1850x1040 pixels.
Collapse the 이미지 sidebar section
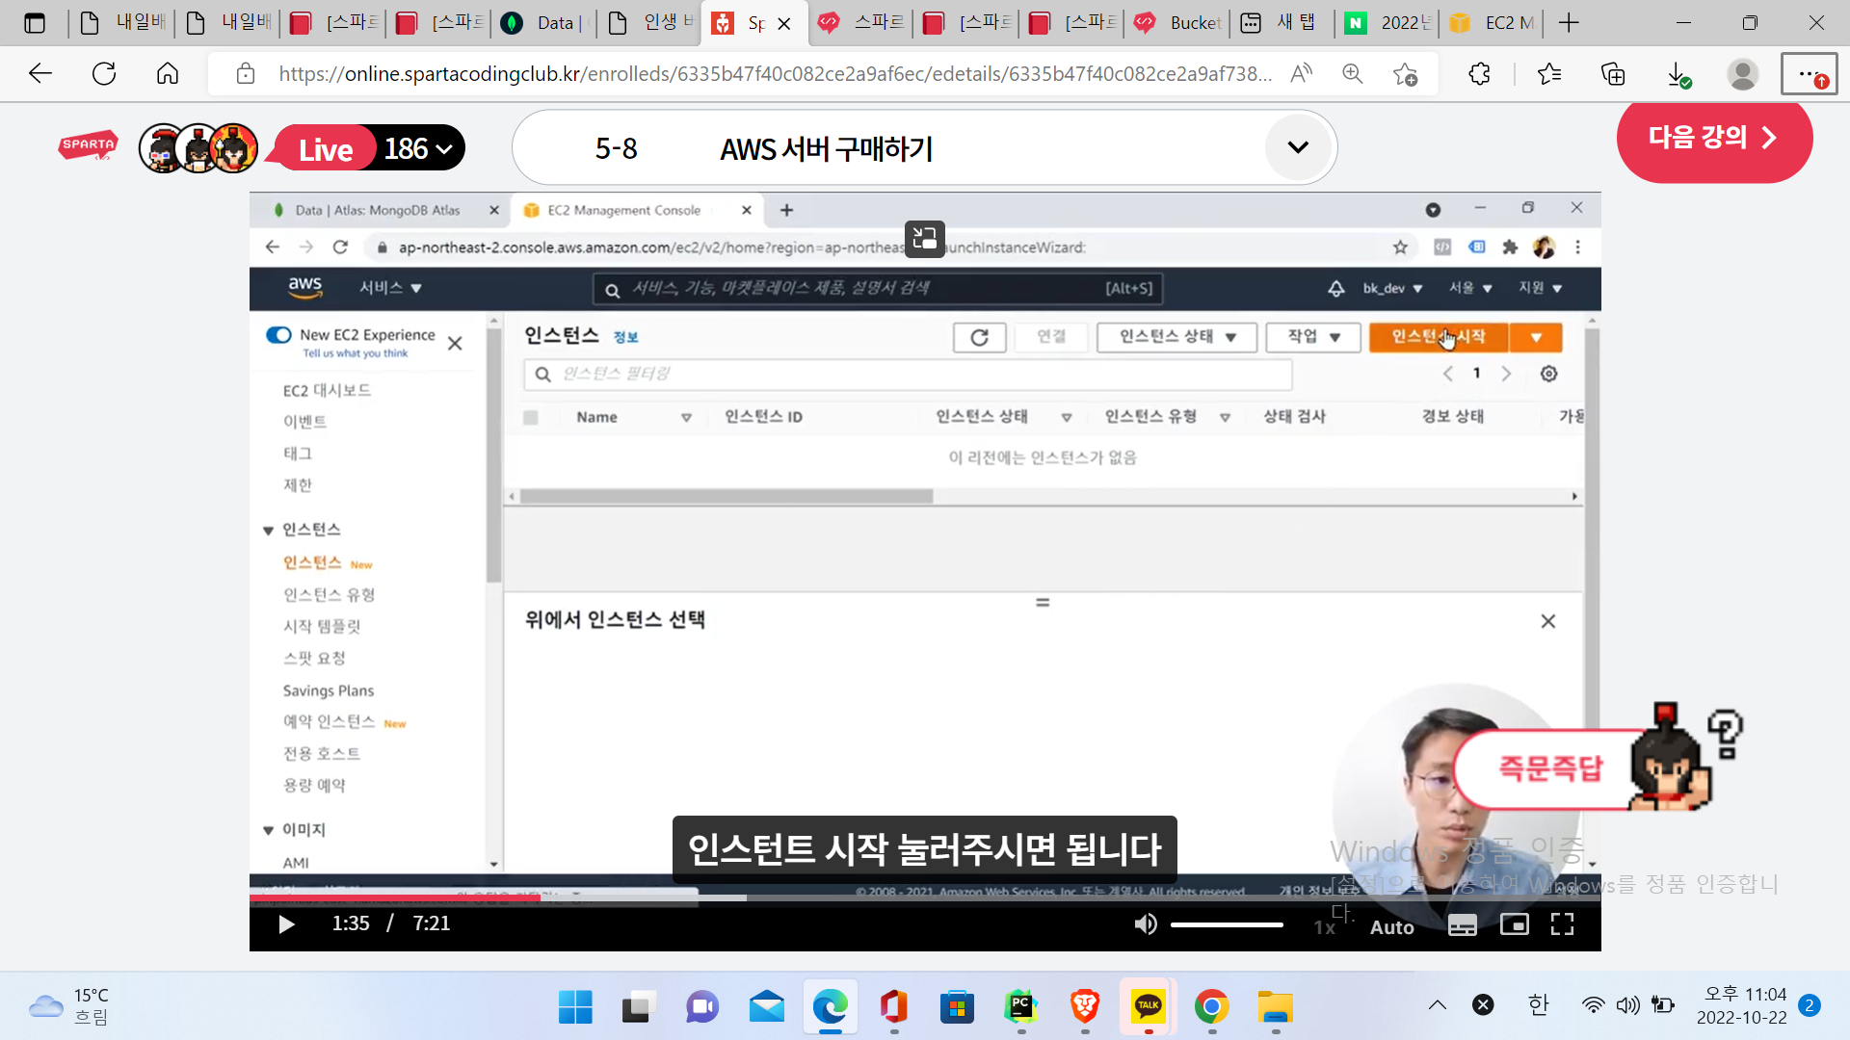click(268, 830)
